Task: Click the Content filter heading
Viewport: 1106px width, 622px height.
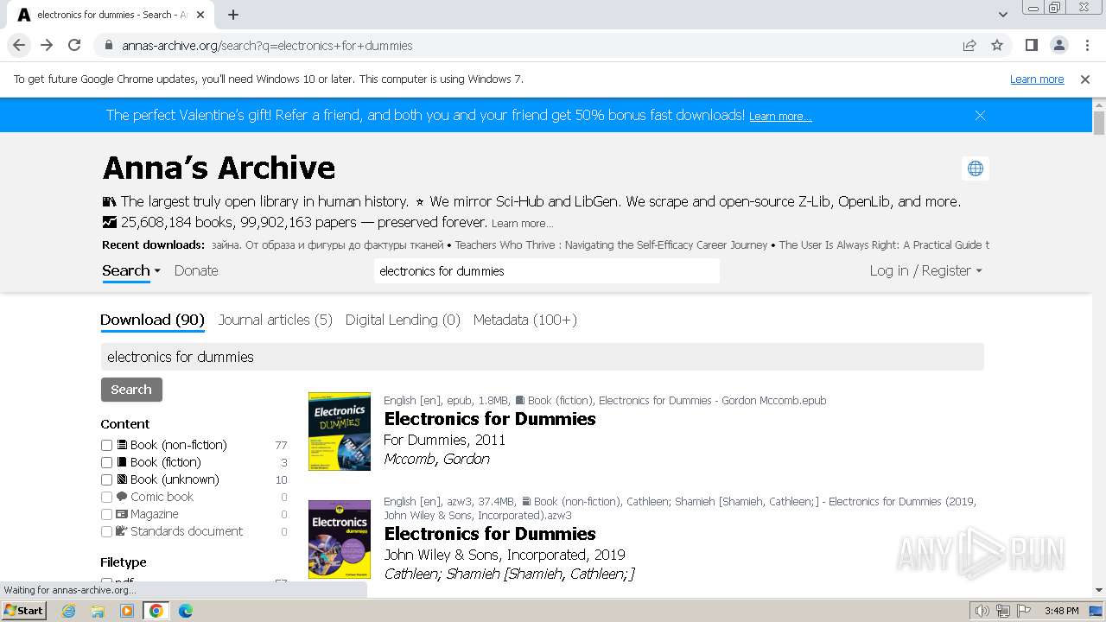Action: pos(125,424)
